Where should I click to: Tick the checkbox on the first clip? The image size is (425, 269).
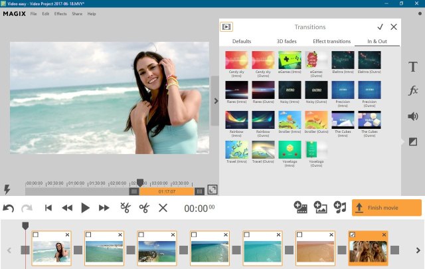(36, 235)
